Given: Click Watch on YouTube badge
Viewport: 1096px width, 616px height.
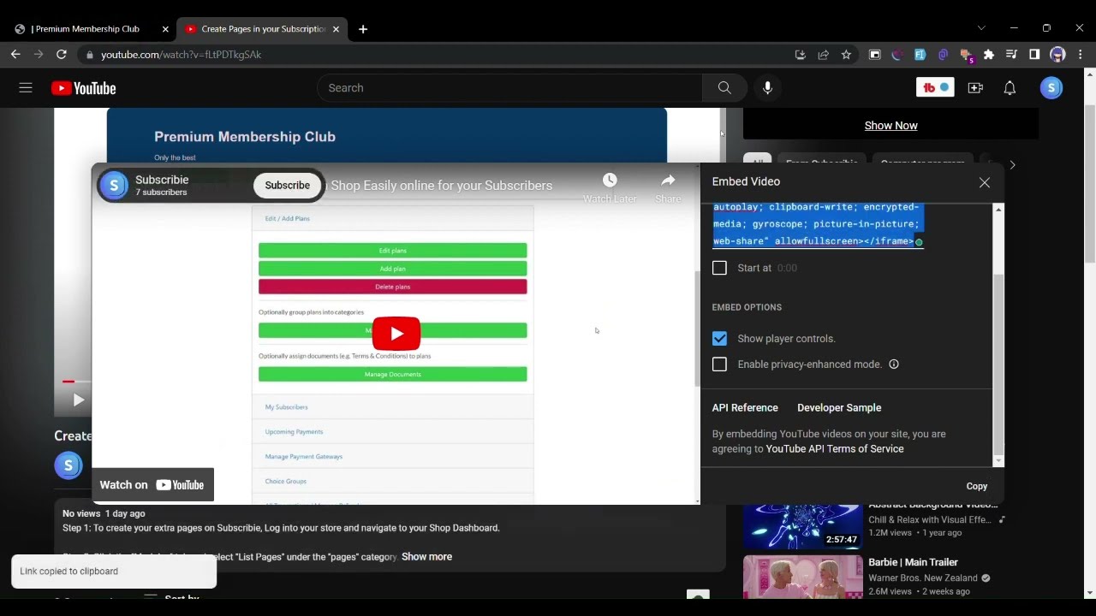Looking at the screenshot, I should [152, 485].
